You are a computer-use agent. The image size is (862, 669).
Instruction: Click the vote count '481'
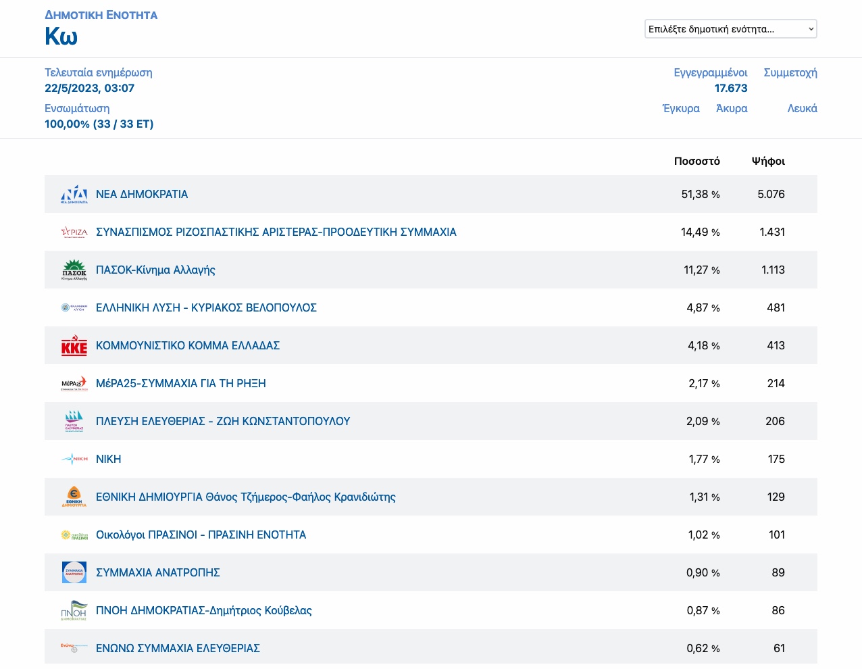(x=776, y=307)
